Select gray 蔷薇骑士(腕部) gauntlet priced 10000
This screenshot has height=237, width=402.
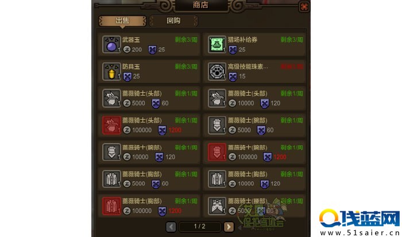(x=111, y=152)
